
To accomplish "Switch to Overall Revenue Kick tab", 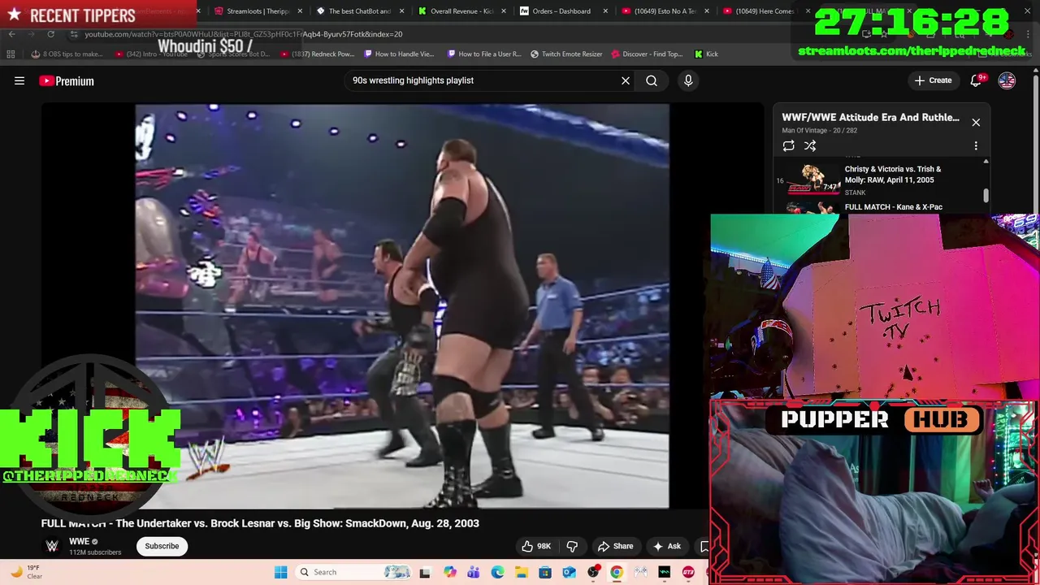I will pos(461,11).
